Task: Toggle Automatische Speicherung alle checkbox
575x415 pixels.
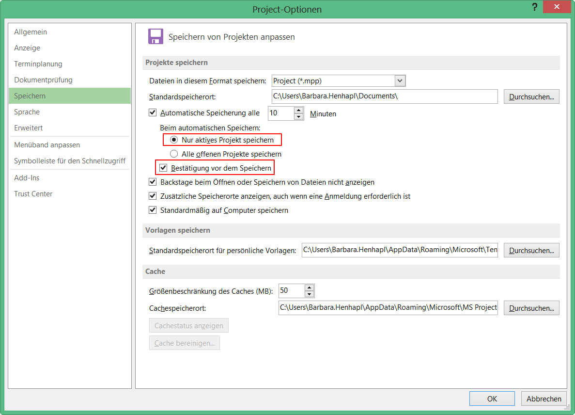Action: (153, 113)
